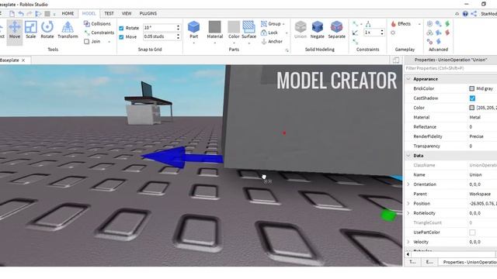Expand the Orientation property row
This screenshot has width=497, height=279.
(x=408, y=184)
